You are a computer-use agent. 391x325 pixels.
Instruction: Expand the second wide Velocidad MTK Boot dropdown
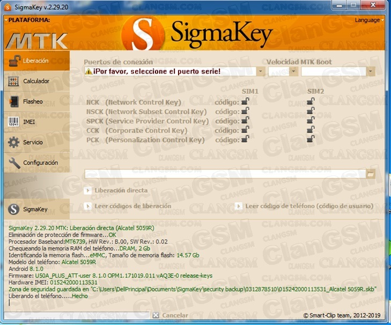coord(371,71)
